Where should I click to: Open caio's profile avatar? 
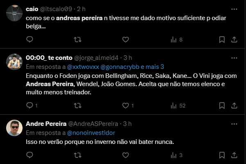point(14,13)
